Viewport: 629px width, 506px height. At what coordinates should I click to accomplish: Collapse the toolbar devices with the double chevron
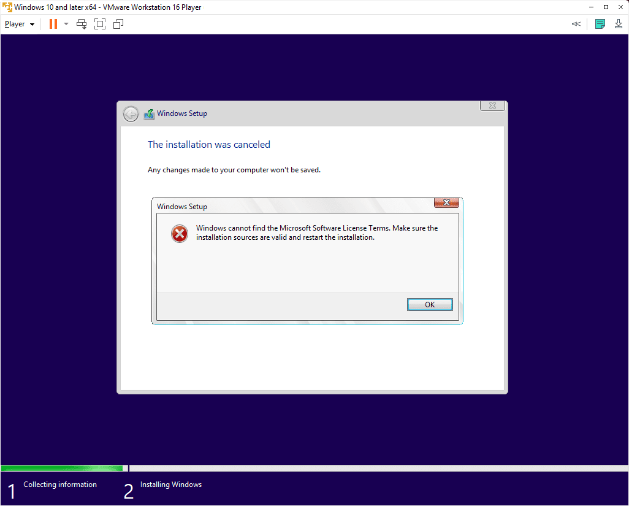576,24
